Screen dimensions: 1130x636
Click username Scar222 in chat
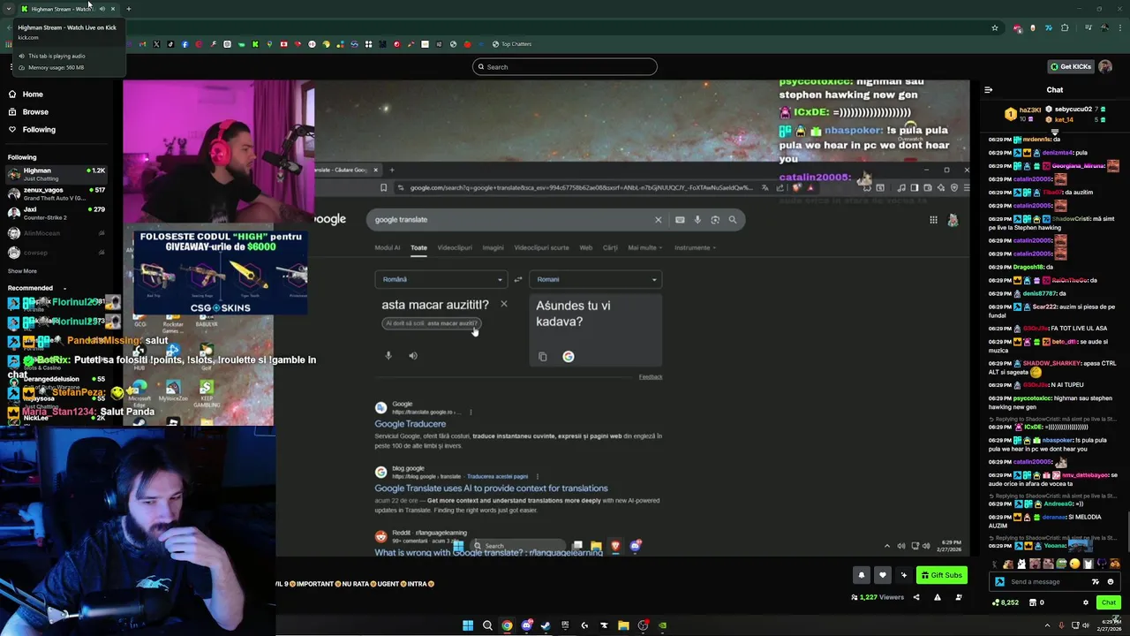1044,307
